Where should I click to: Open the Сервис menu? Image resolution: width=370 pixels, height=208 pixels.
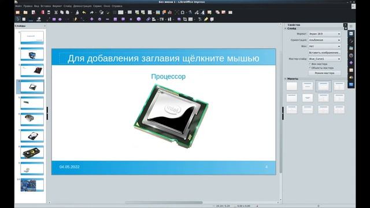click(x=97, y=6)
